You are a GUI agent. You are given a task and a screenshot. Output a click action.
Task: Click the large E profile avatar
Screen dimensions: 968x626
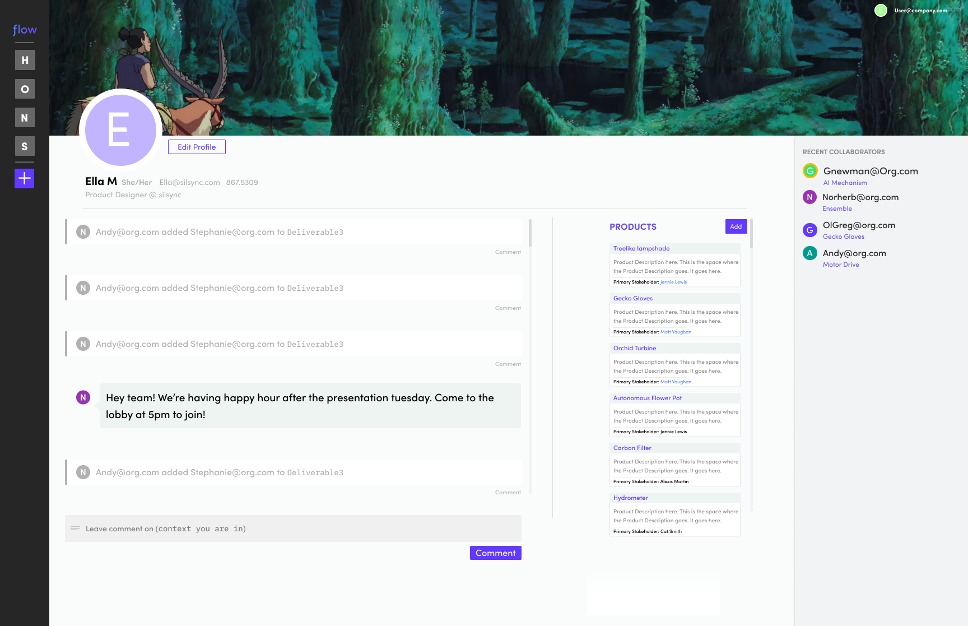click(120, 130)
